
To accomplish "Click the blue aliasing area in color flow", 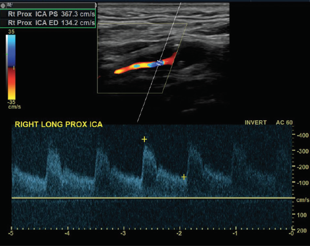I will point(156,64).
